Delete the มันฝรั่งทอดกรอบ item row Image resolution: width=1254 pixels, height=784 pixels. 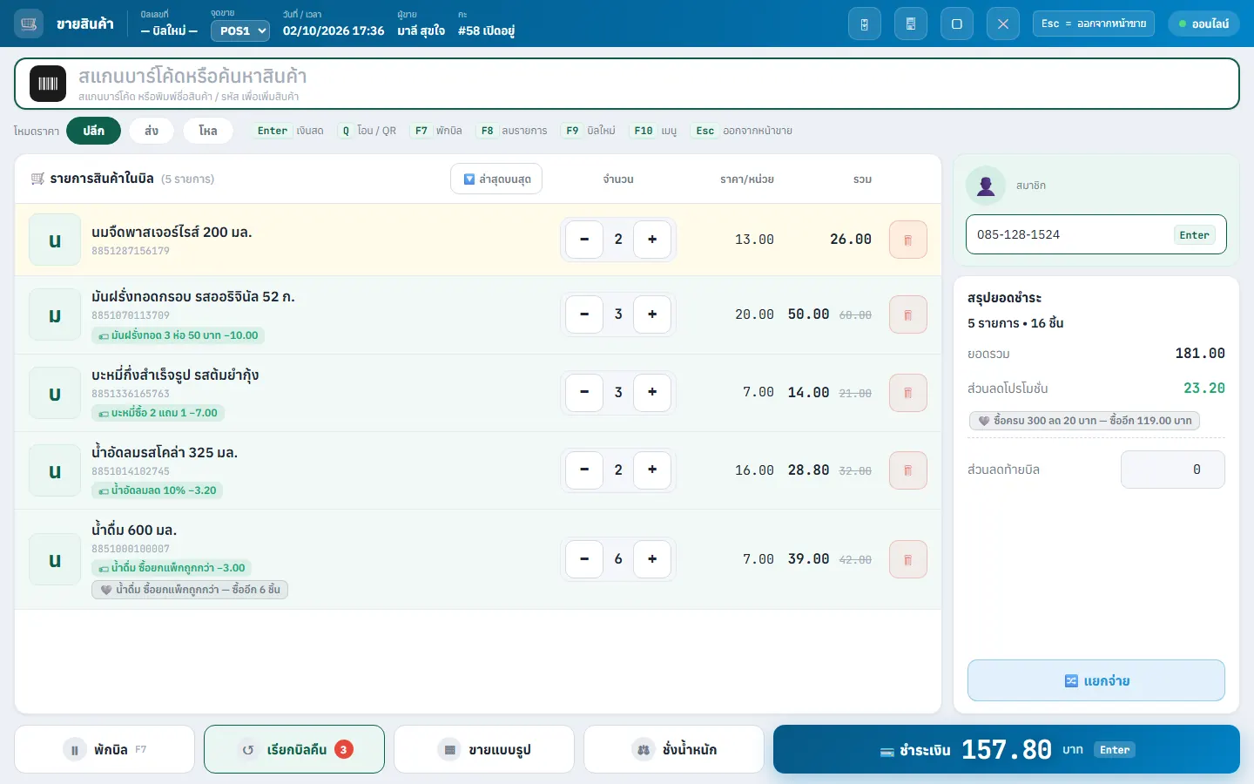coord(908,314)
